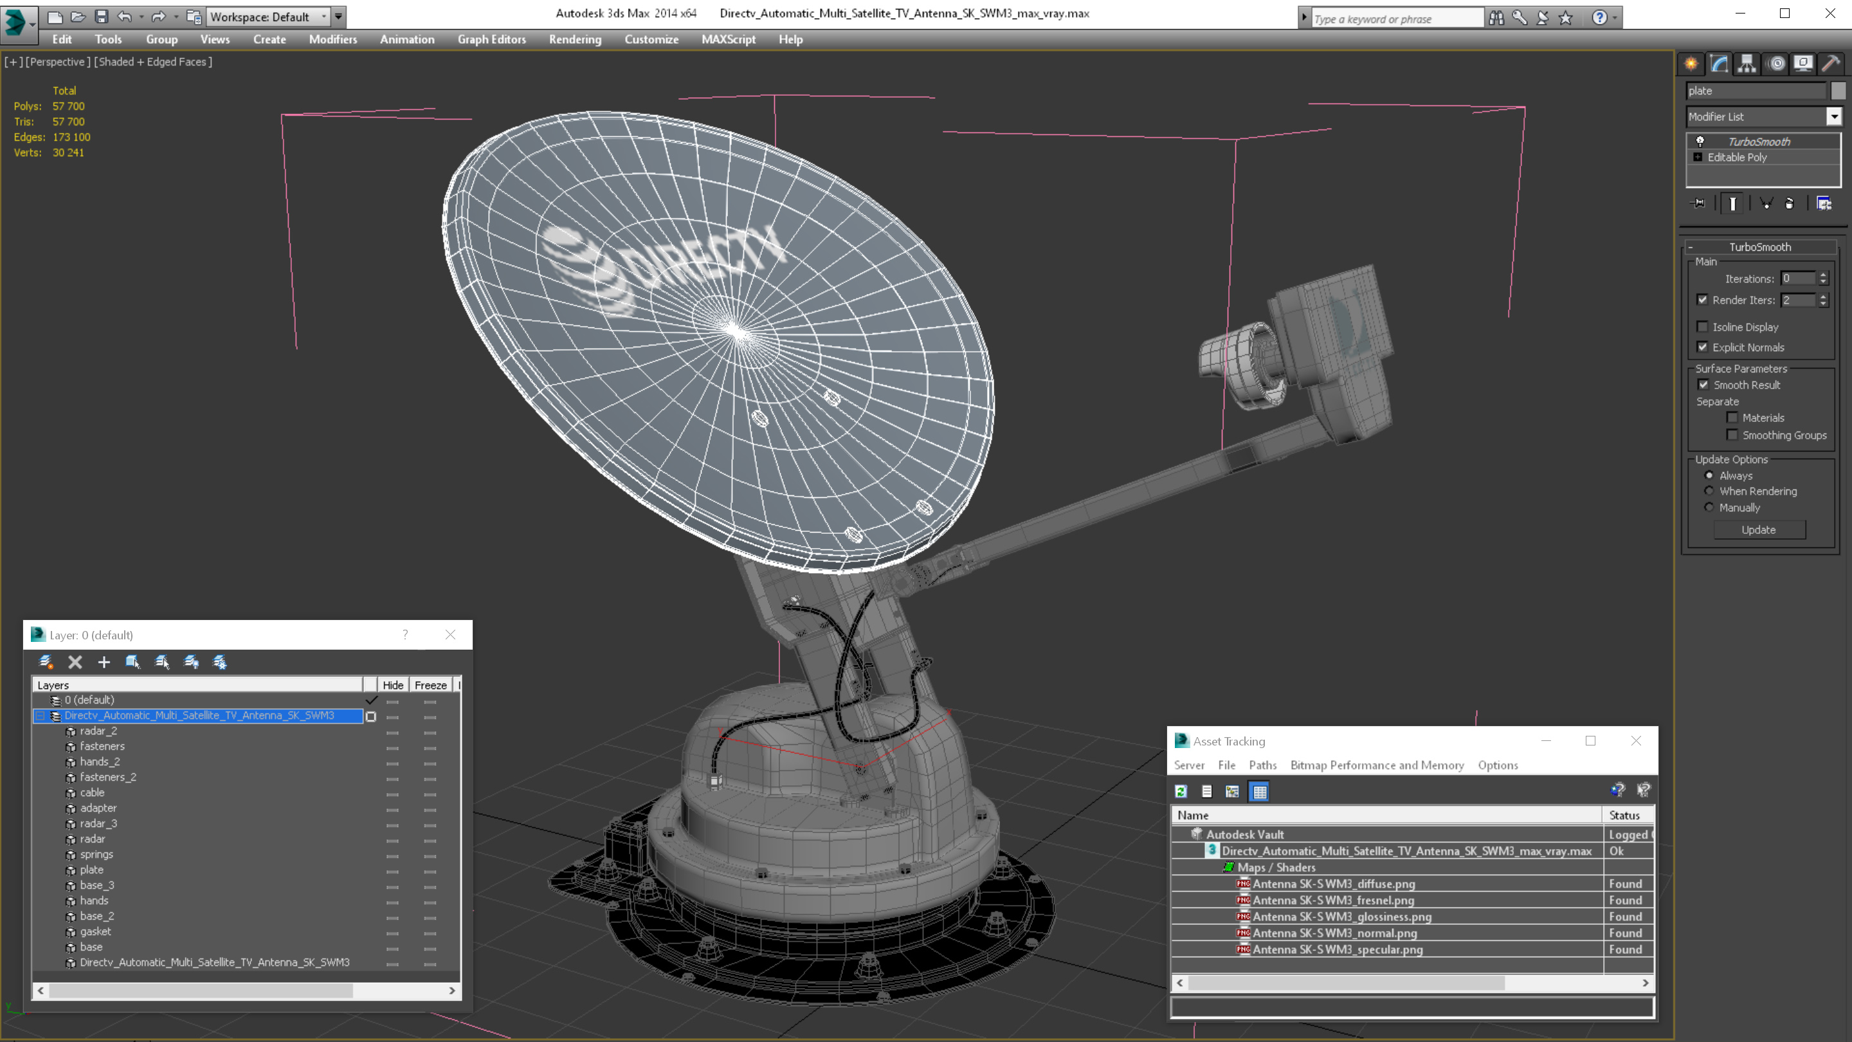This screenshot has width=1852, height=1042.
Task: Click the object color swatch beside plate name
Action: 1838,91
